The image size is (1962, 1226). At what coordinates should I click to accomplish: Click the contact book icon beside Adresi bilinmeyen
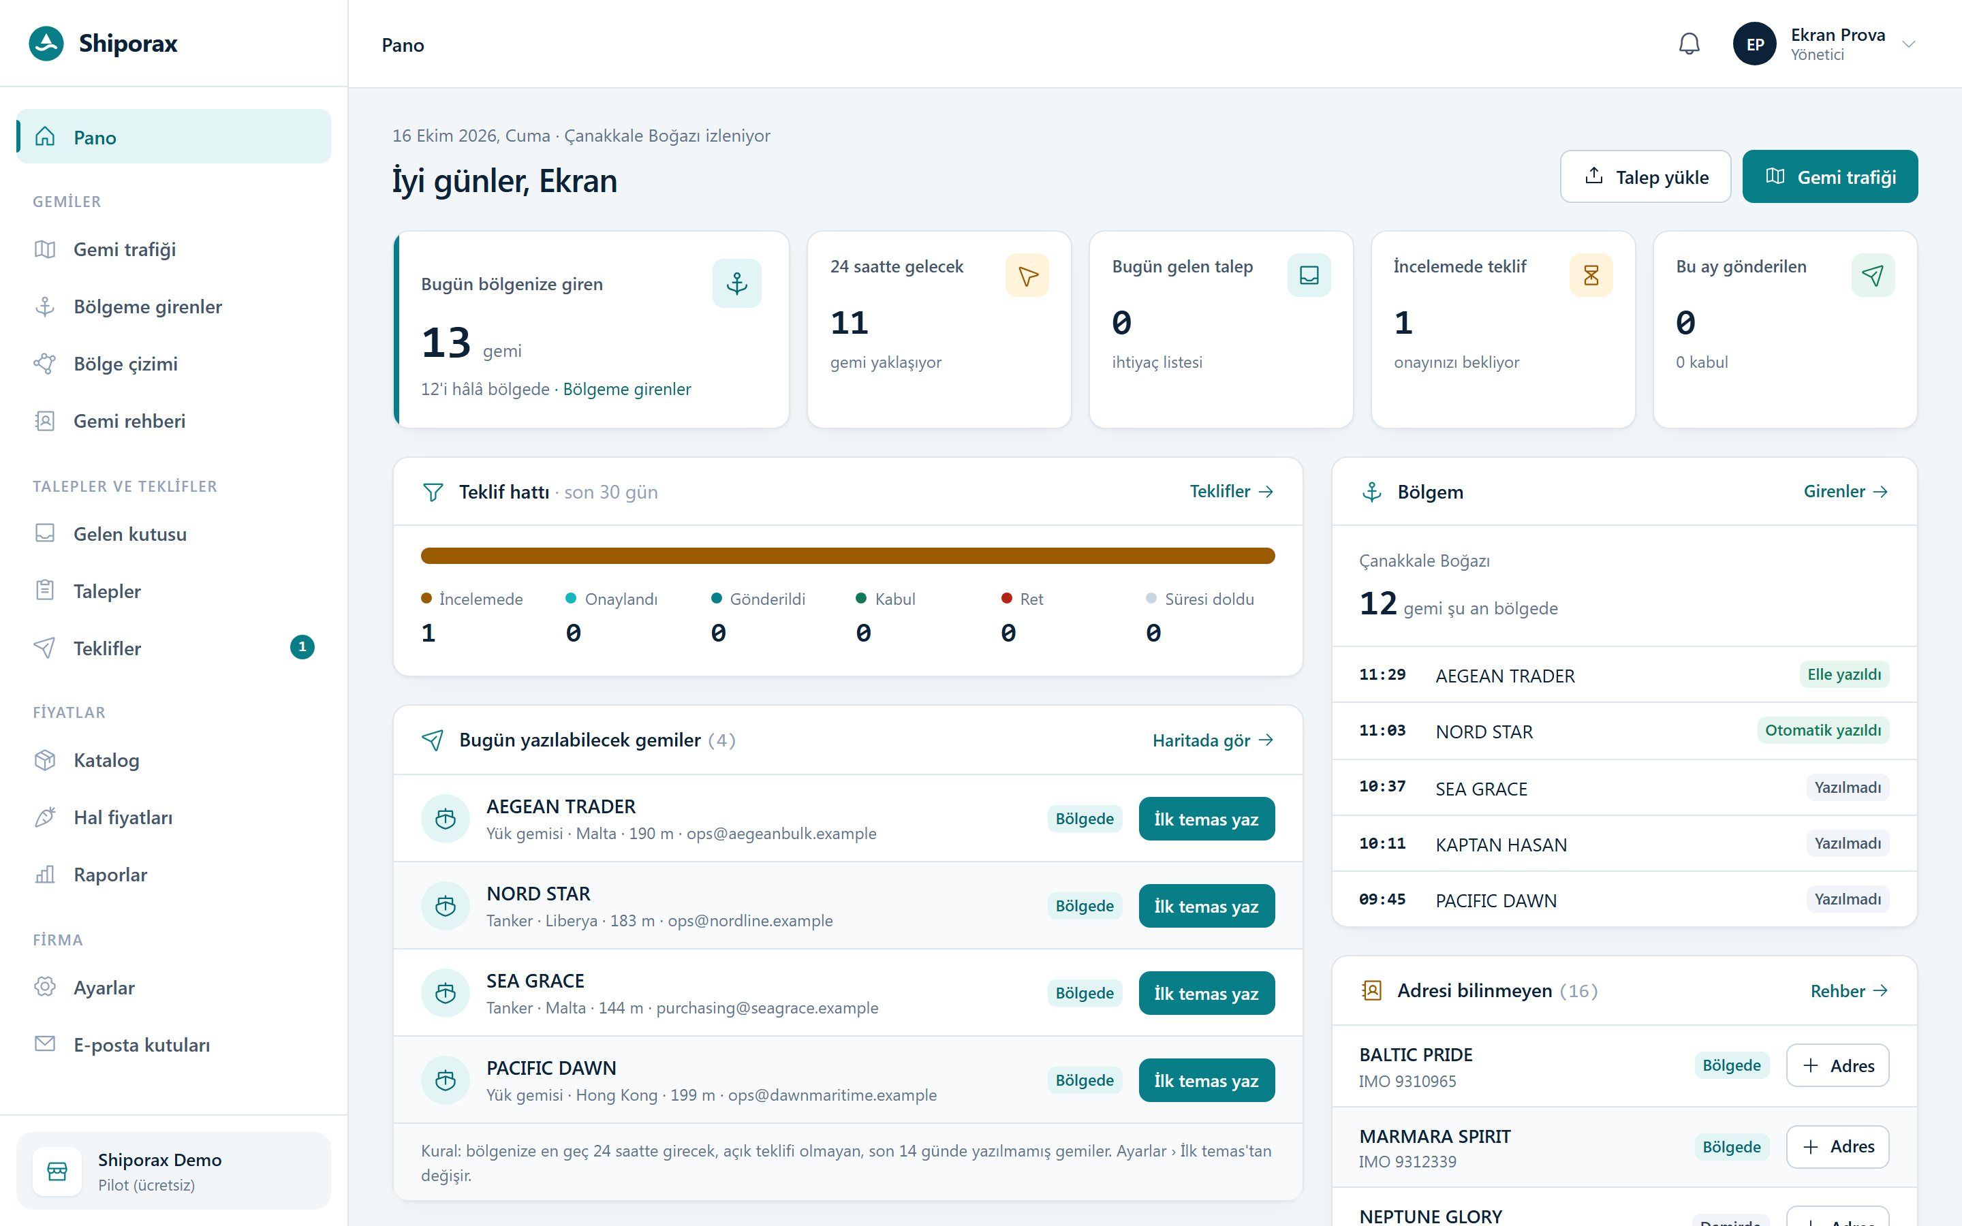pyautogui.click(x=1372, y=991)
